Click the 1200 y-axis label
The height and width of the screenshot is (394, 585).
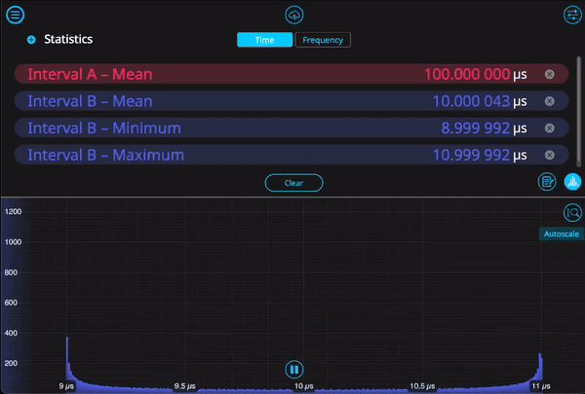pos(13,211)
